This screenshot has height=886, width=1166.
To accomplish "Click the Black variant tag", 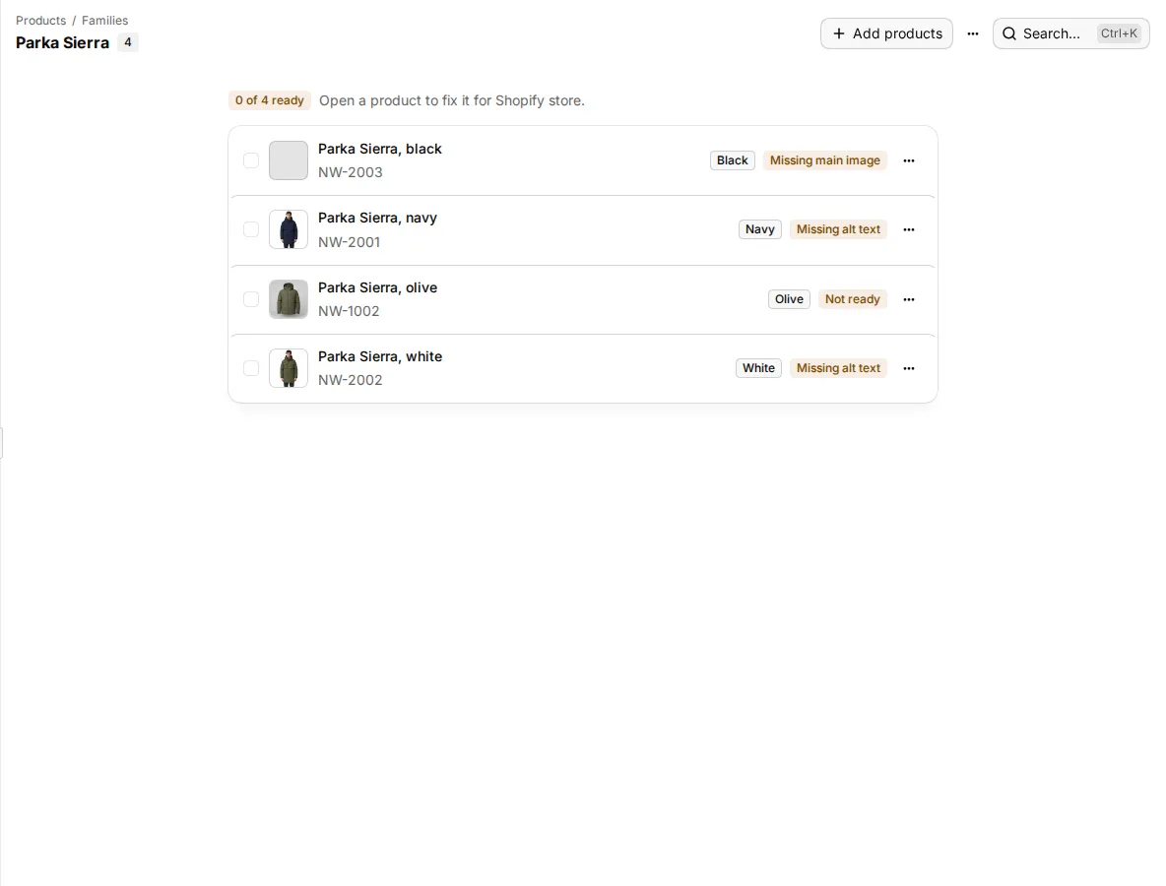I will pyautogui.click(x=733, y=160).
